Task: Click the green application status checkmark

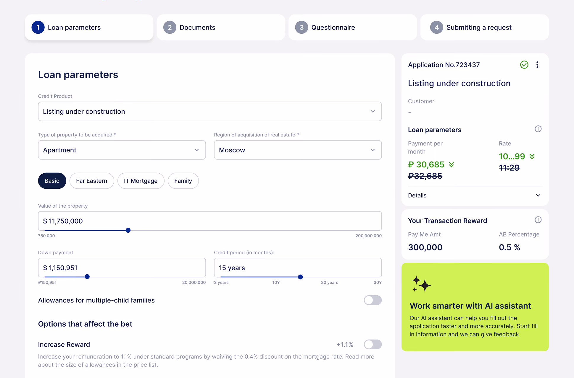Action: pos(524,65)
